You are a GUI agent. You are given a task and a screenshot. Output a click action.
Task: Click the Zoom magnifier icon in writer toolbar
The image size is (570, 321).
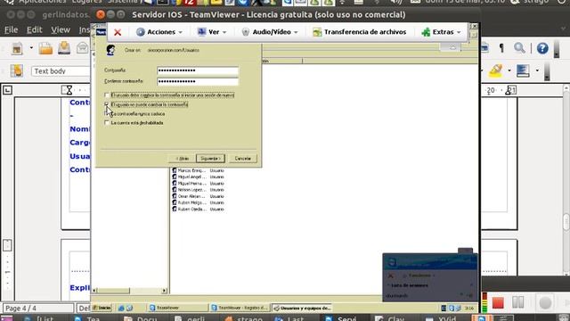click(519, 48)
